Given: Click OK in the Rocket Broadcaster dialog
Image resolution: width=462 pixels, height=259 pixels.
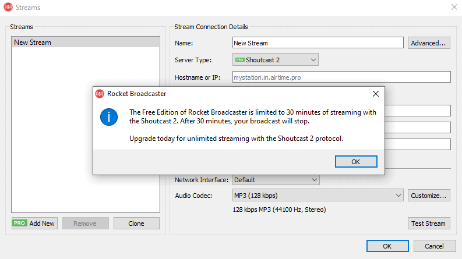Looking at the screenshot, I should coord(356,162).
